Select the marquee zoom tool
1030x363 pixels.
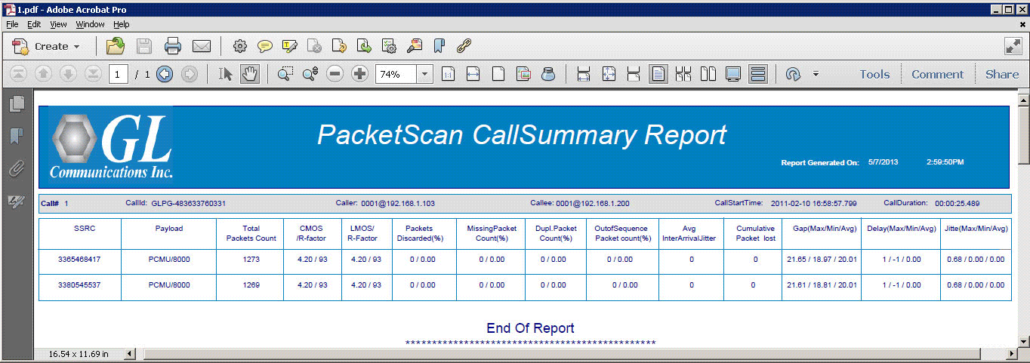[285, 74]
